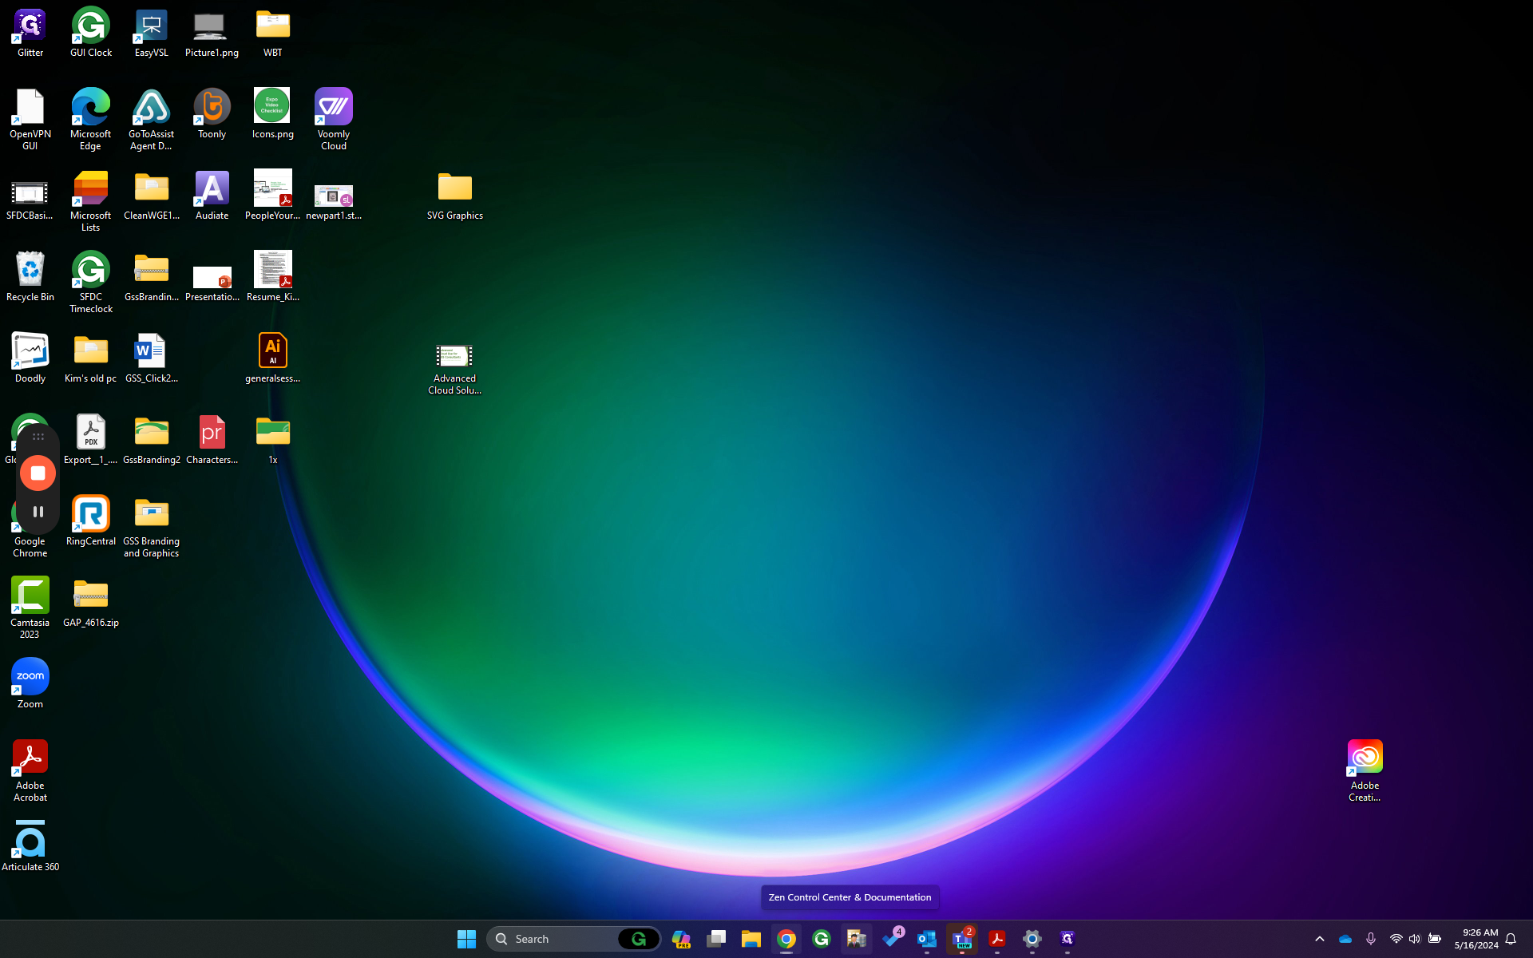Viewport: 1533px width, 958px height.
Task: Open the notifications bell
Action: click(x=1511, y=939)
